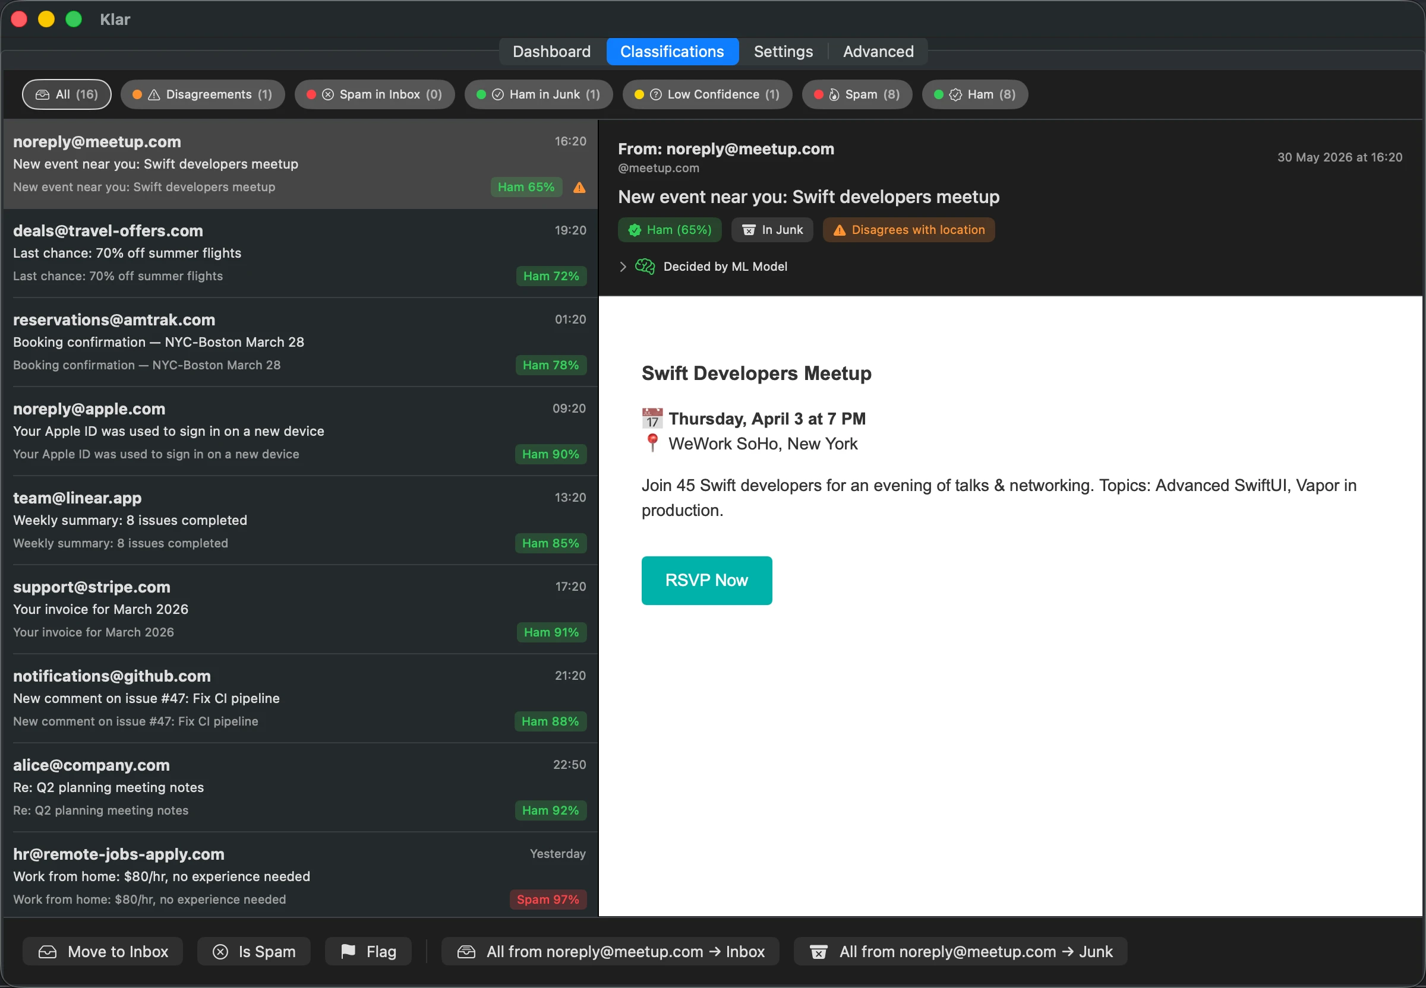Click the Disagrees with location badge

point(908,230)
